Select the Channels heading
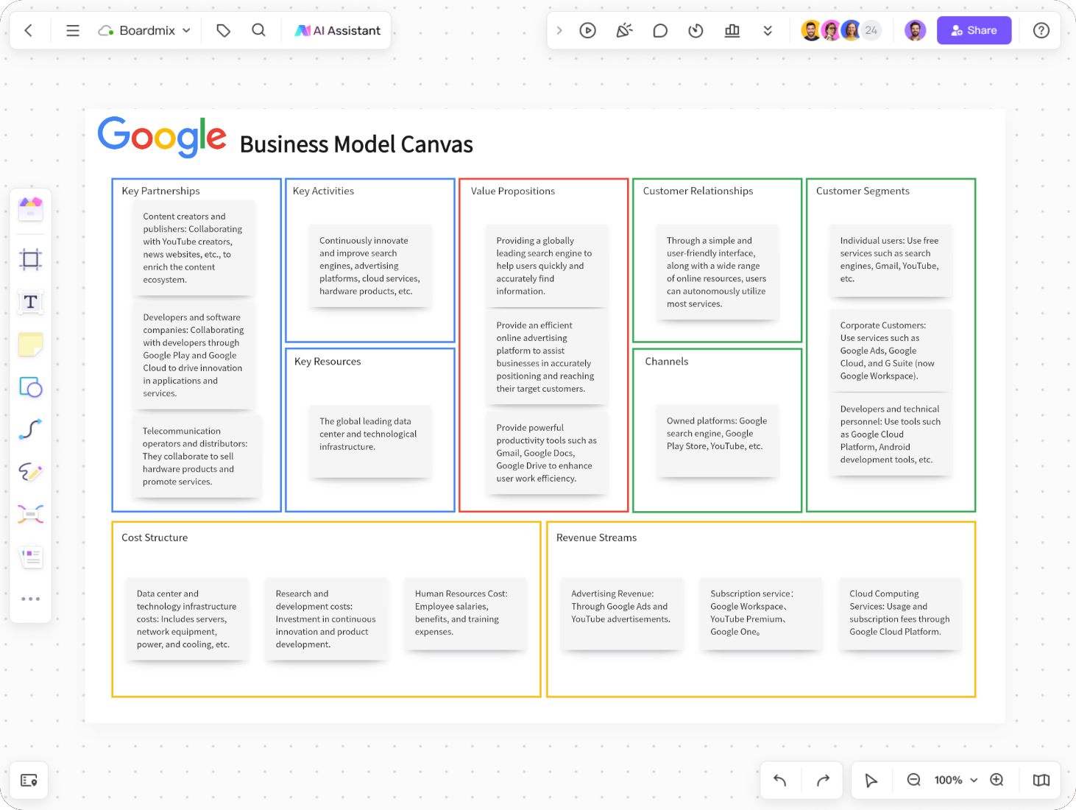This screenshot has width=1076, height=810. (x=667, y=362)
